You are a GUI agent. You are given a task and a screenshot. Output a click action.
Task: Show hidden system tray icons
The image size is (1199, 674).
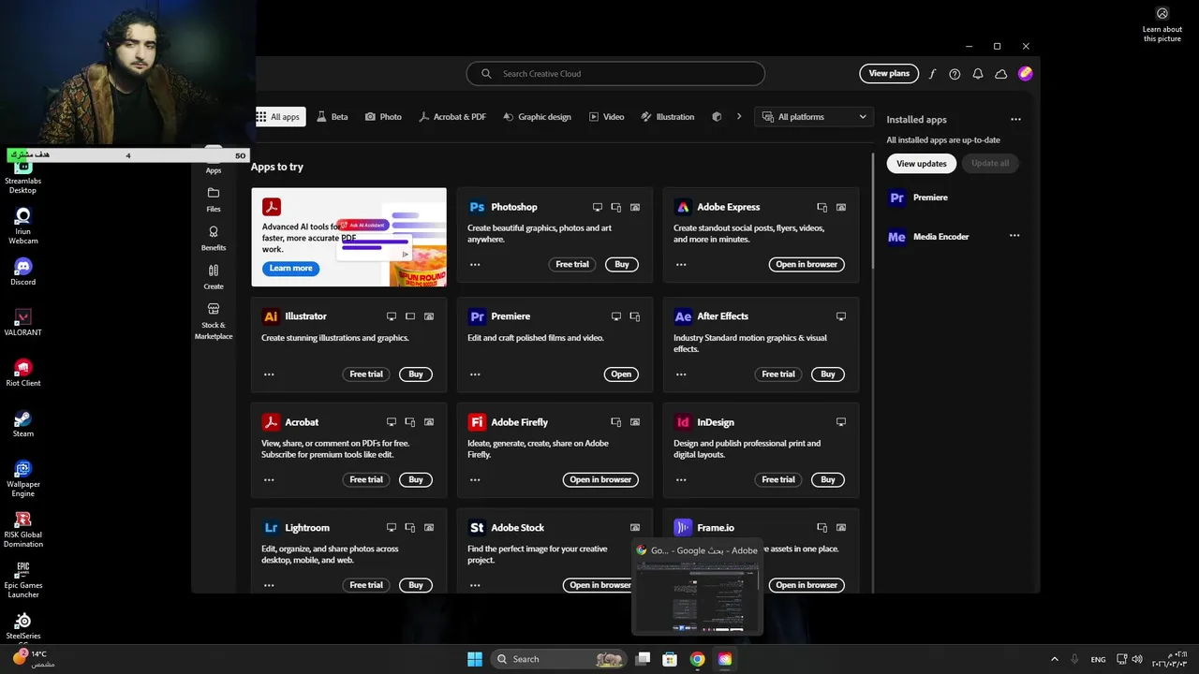click(1055, 659)
